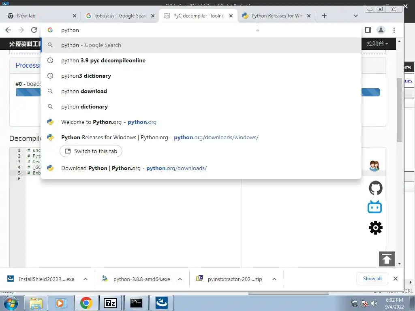This screenshot has width=415, height=311.
Task: Click the volume speaker tray icon
Action: click(374, 303)
